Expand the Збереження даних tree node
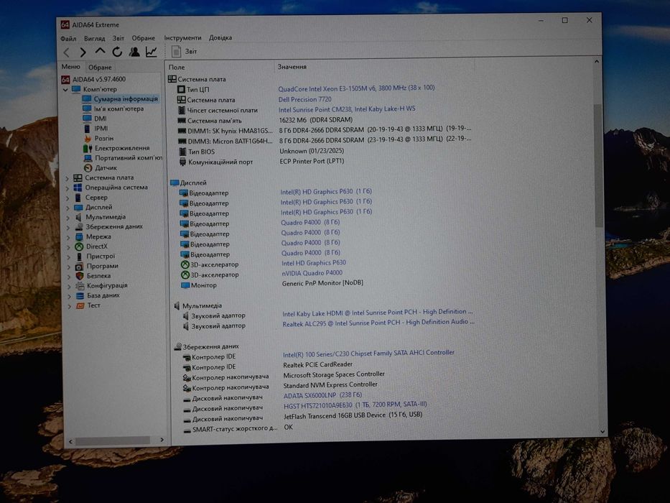Image resolution: width=670 pixels, height=503 pixels. click(68, 228)
